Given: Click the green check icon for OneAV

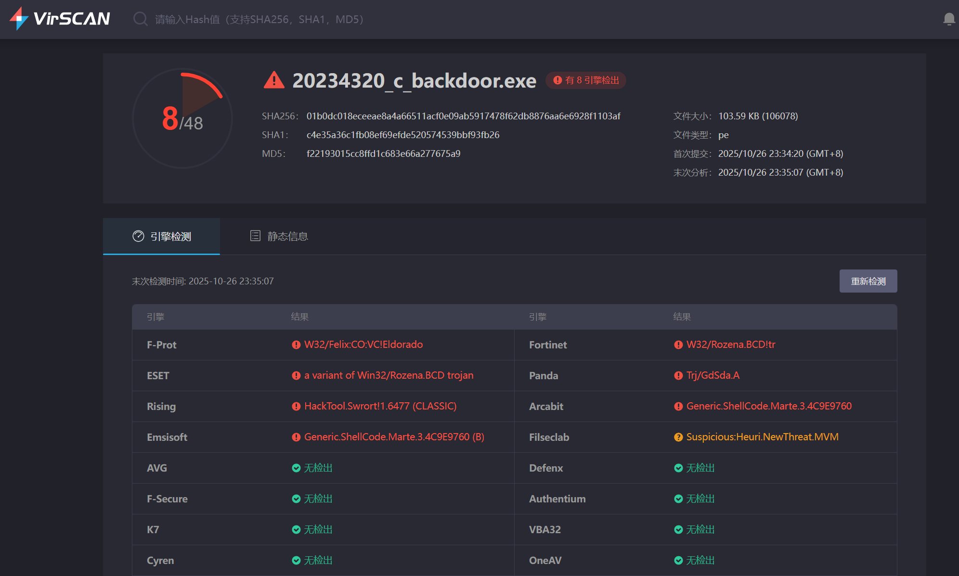Looking at the screenshot, I should 678,560.
